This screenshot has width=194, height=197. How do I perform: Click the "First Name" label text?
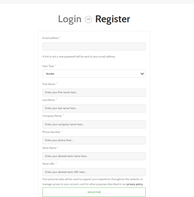coord(49,84)
